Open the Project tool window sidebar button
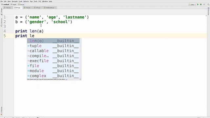 click(x=1, y=11)
